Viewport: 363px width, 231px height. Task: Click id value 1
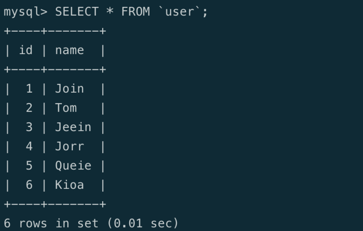(29, 89)
